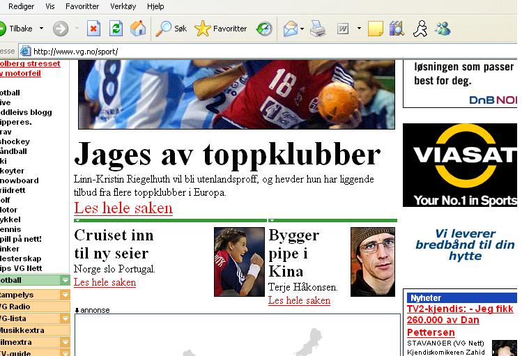Open the TV2-kjendis Dan Pettersen news link

(x=460, y=320)
